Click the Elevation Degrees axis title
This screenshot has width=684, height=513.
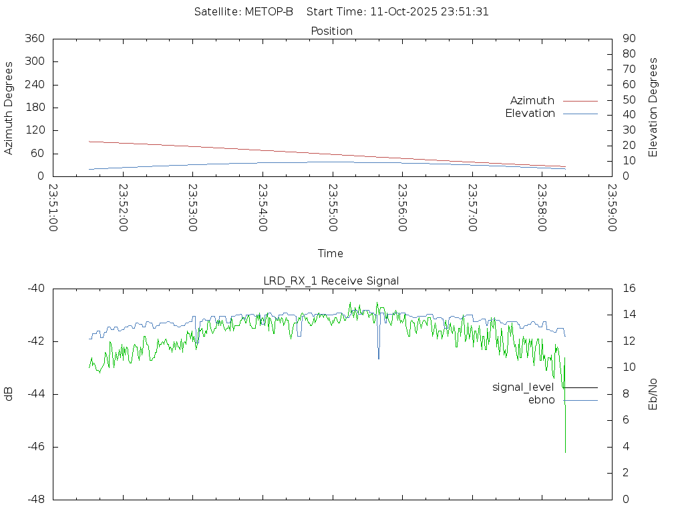pyautogui.click(x=653, y=108)
